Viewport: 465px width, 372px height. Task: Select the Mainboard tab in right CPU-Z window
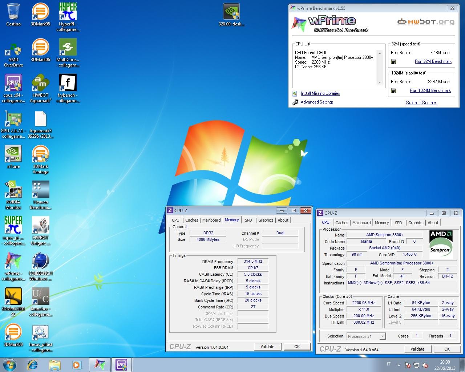[x=361, y=223]
